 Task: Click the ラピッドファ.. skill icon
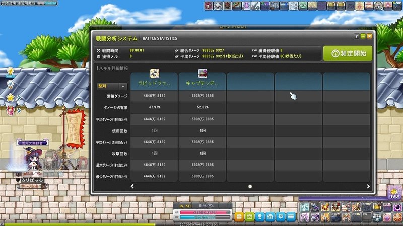pyautogui.click(x=155, y=73)
